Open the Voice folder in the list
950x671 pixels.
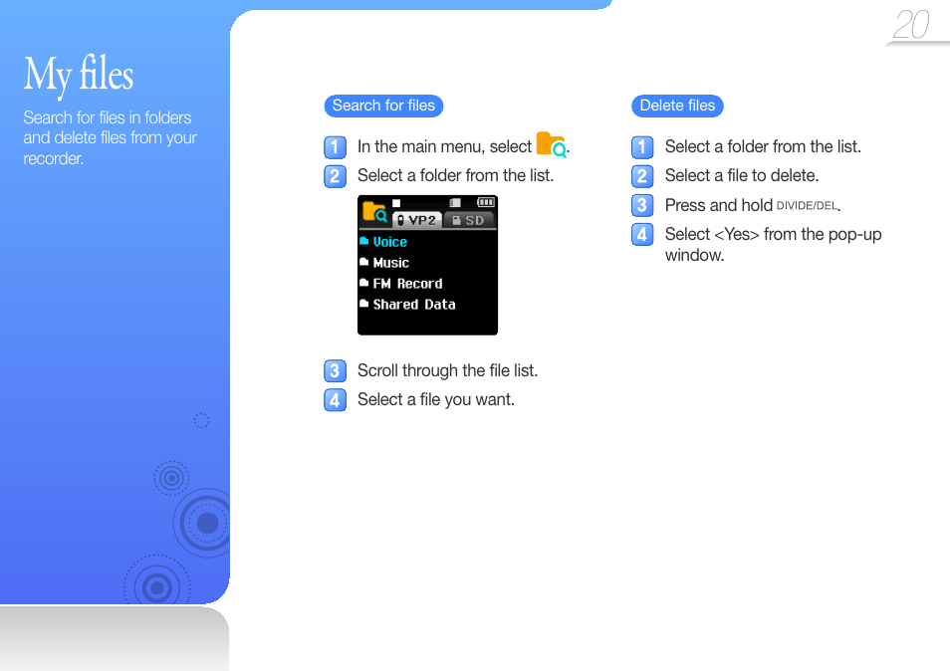tap(383, 242)
